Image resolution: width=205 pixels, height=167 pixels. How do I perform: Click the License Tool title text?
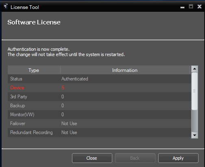coord(25,7)
